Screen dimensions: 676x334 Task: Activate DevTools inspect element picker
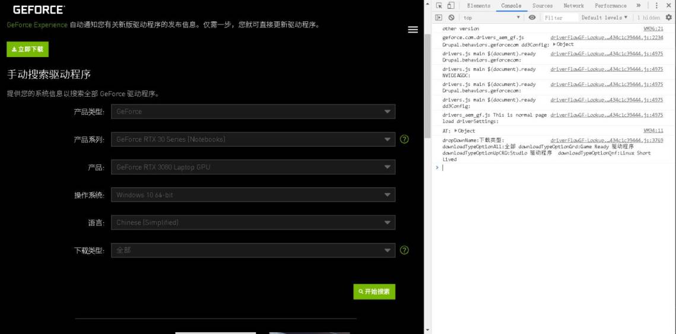439,5
